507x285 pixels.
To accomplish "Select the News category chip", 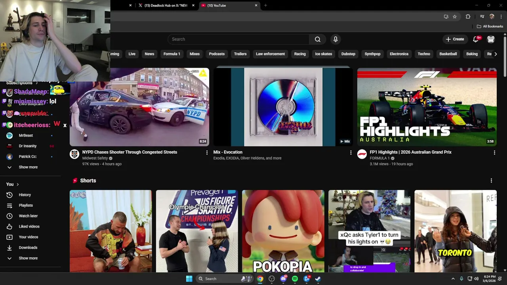I will tap(149, 54).
